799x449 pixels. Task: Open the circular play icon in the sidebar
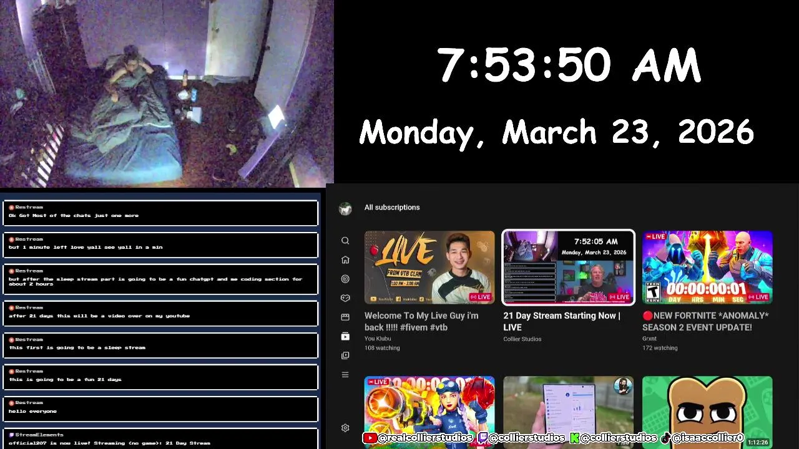click(x=345, y=279)
